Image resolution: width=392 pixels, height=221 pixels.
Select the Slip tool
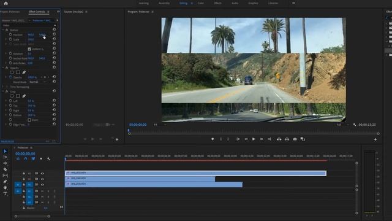[x=5, y=176]
